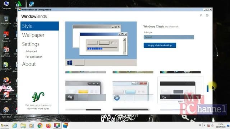Close the WindowBlinds Configuration window

pos(210,10)
